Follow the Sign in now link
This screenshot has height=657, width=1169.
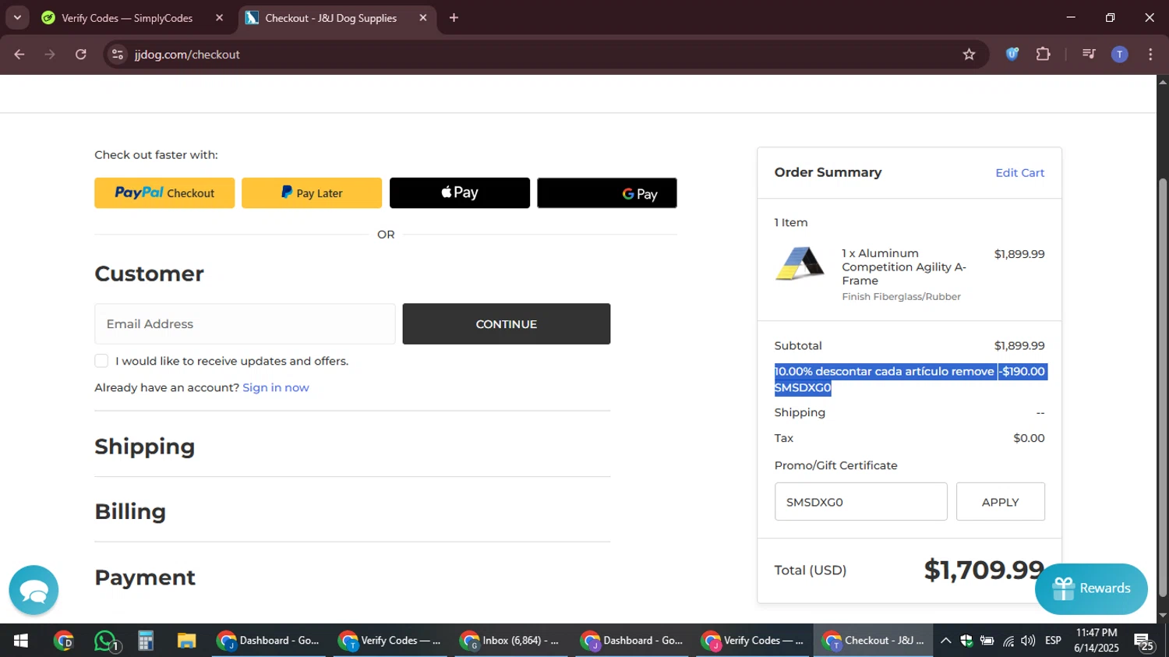(x=276, y=387)
